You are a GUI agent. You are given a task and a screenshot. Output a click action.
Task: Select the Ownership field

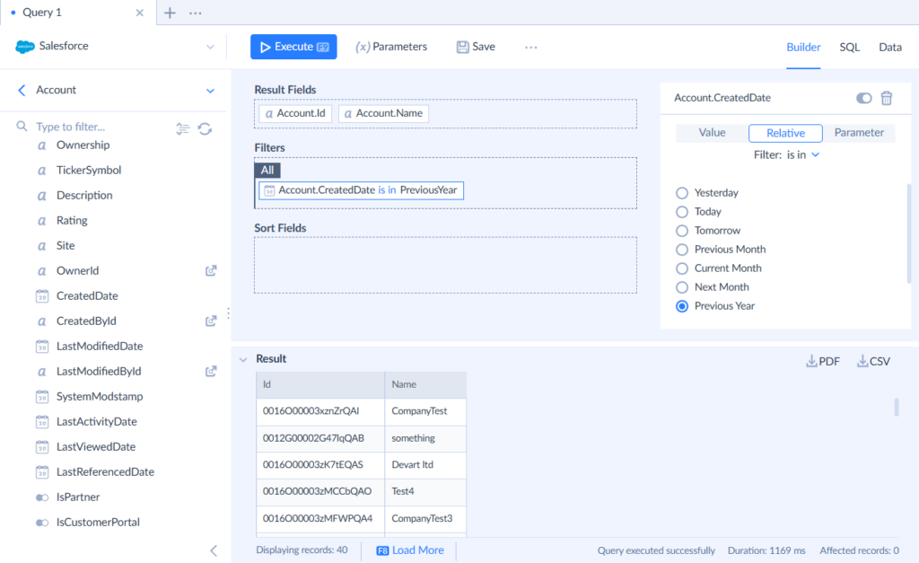[83, 145]
